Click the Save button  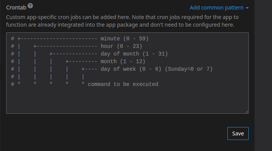pyautogui.click(x=238, y=134)
